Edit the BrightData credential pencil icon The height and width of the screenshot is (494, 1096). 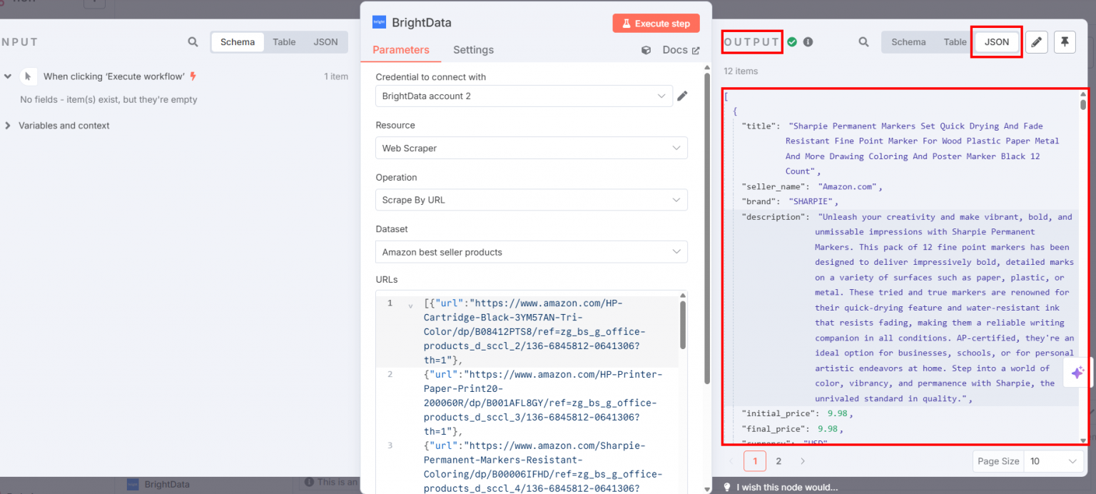(x=682, y=96)
